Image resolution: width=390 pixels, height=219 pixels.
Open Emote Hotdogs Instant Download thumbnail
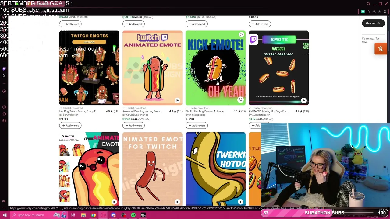coord(278,68)
